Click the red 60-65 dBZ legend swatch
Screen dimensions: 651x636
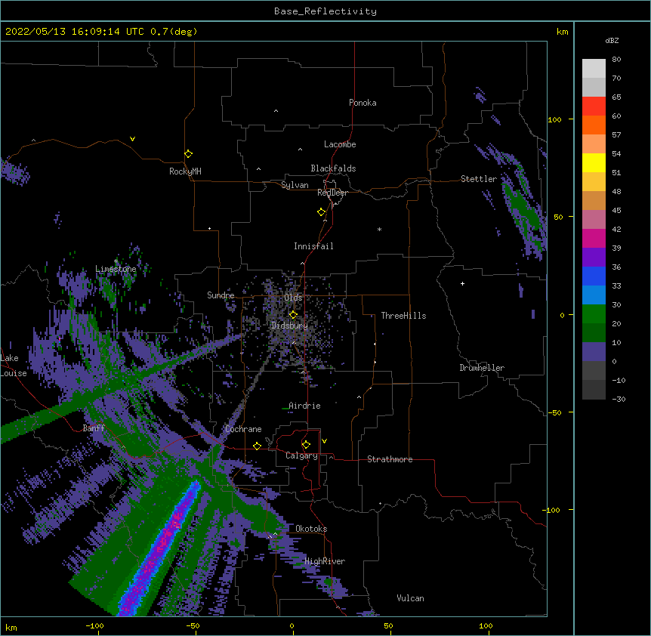tap(594, 106)
